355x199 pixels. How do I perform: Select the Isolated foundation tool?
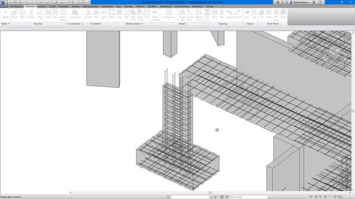tap(88, 14)
